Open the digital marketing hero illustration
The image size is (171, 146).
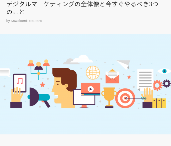tap(85, 84)
